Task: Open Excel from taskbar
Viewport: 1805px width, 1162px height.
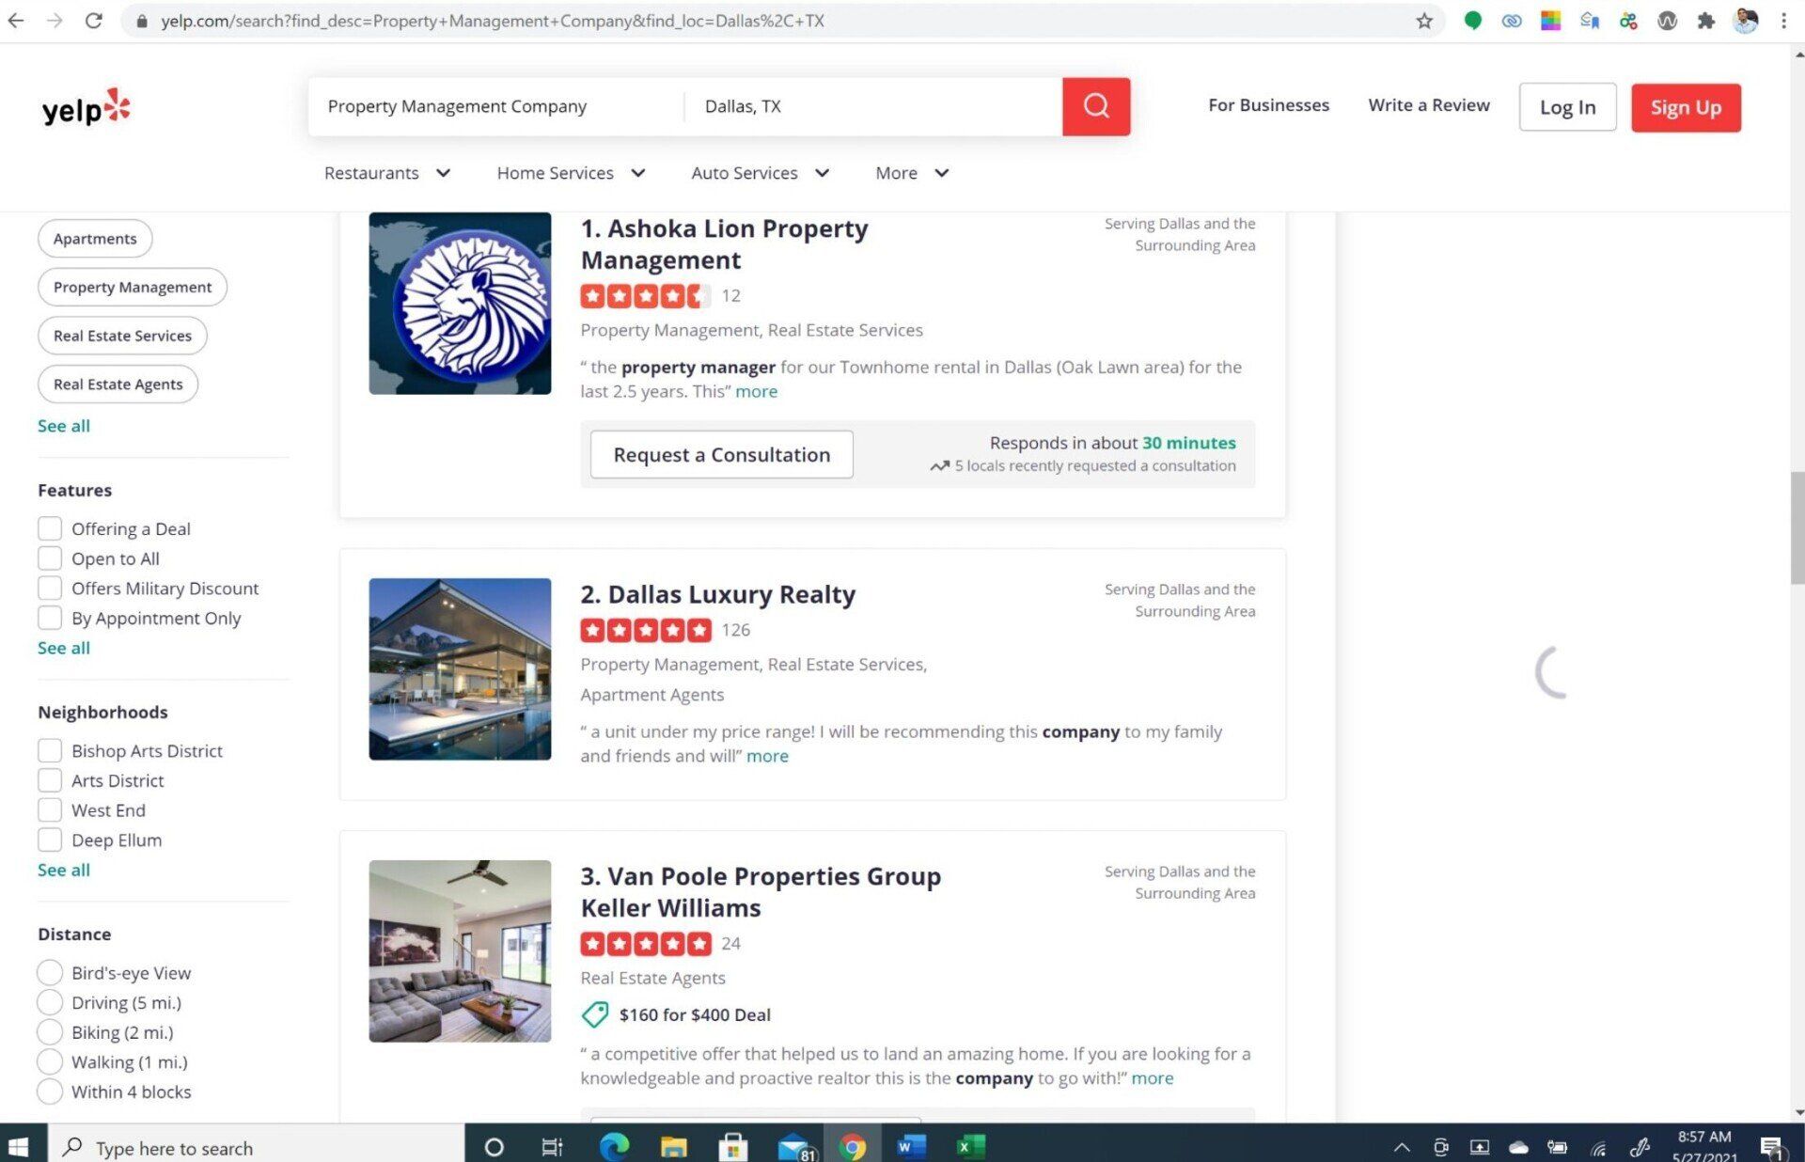Action: coord(970,1147)
